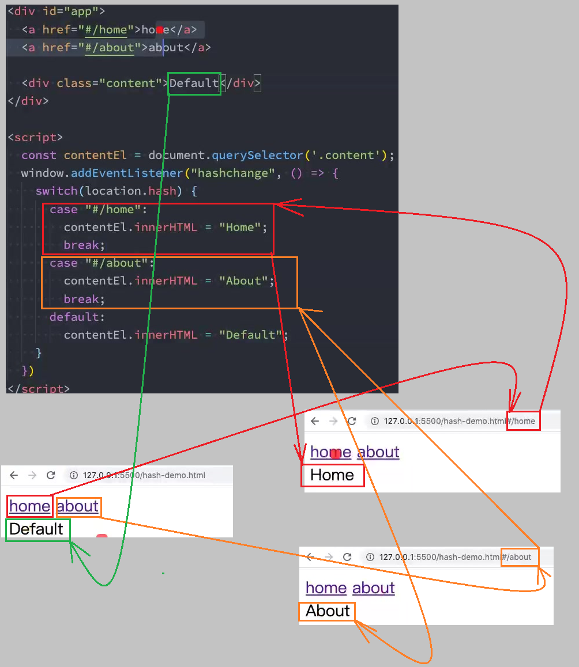The width and height of the screenshot is (579, 667).
Task: Open site info icon beside hash-demo.html URL without hash
Action: tap(74, 475)
